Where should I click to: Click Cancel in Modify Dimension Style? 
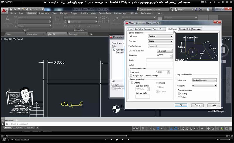pyautogui.click(x=197, y=105)
